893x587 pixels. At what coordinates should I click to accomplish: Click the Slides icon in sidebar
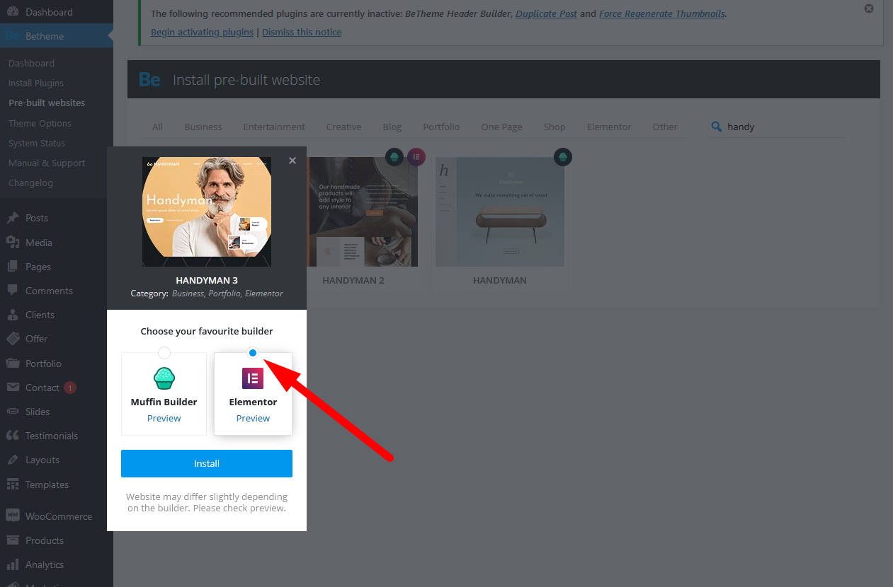pos(13,412)
